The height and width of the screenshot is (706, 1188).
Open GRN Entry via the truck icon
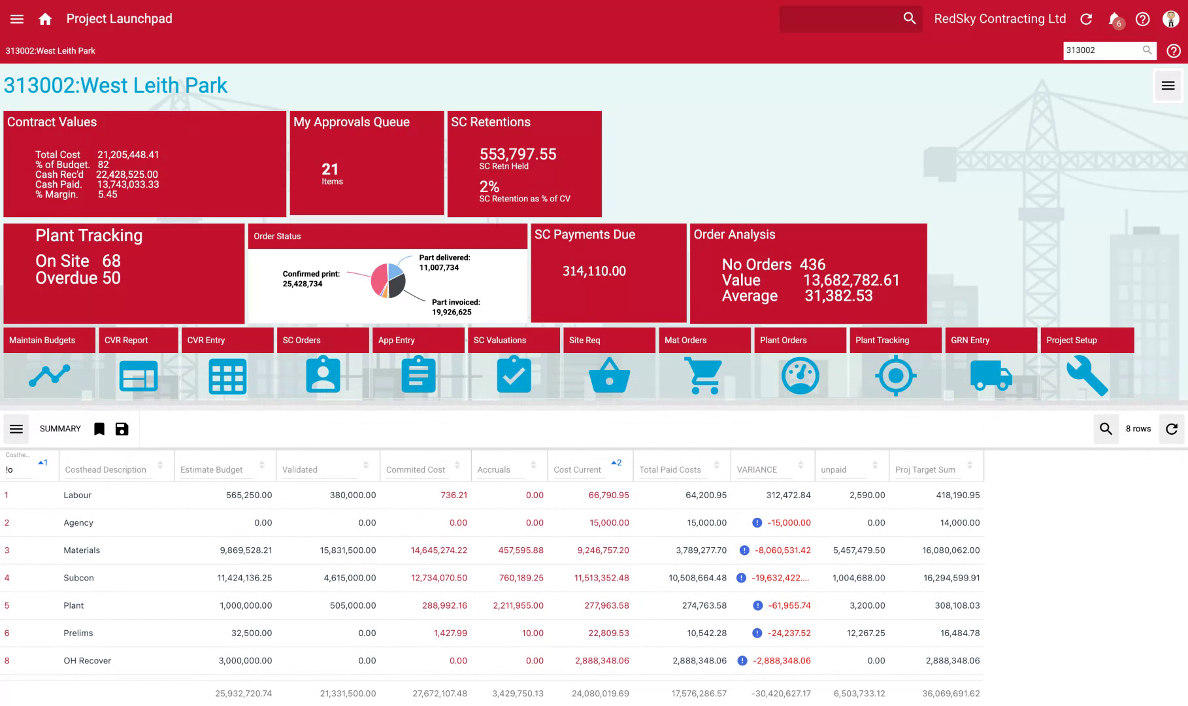pos(991,375)
